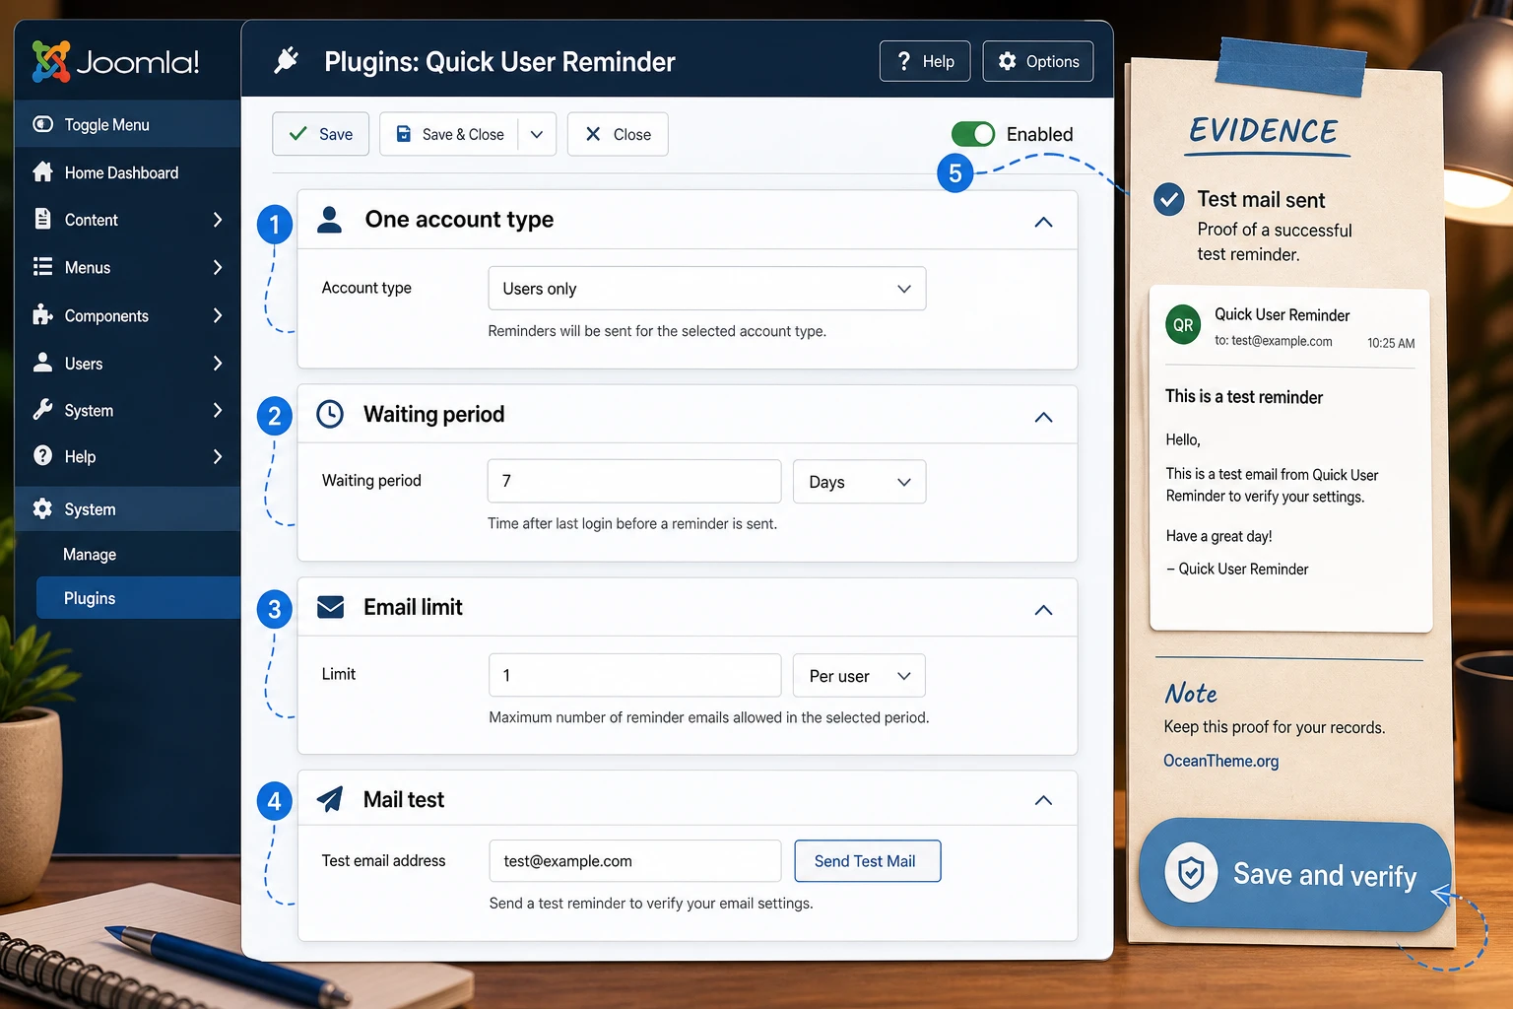Click the Save button
The height and width of the screenshot is (1009, 1513).
pos(320,134)
